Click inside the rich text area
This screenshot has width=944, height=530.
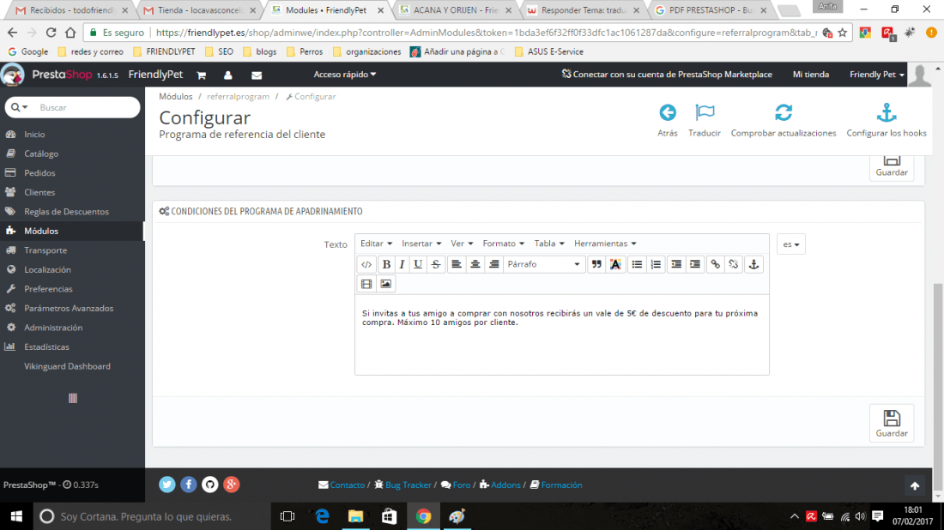pyautogui.click(x=562, y=334)
